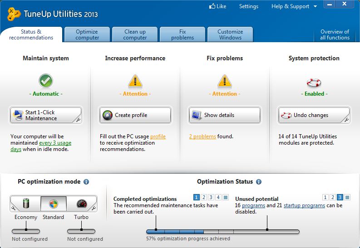This screenshot has height=248, width=360.
Task: Click the Undo changes button
Action: click(x=314, y=115)
